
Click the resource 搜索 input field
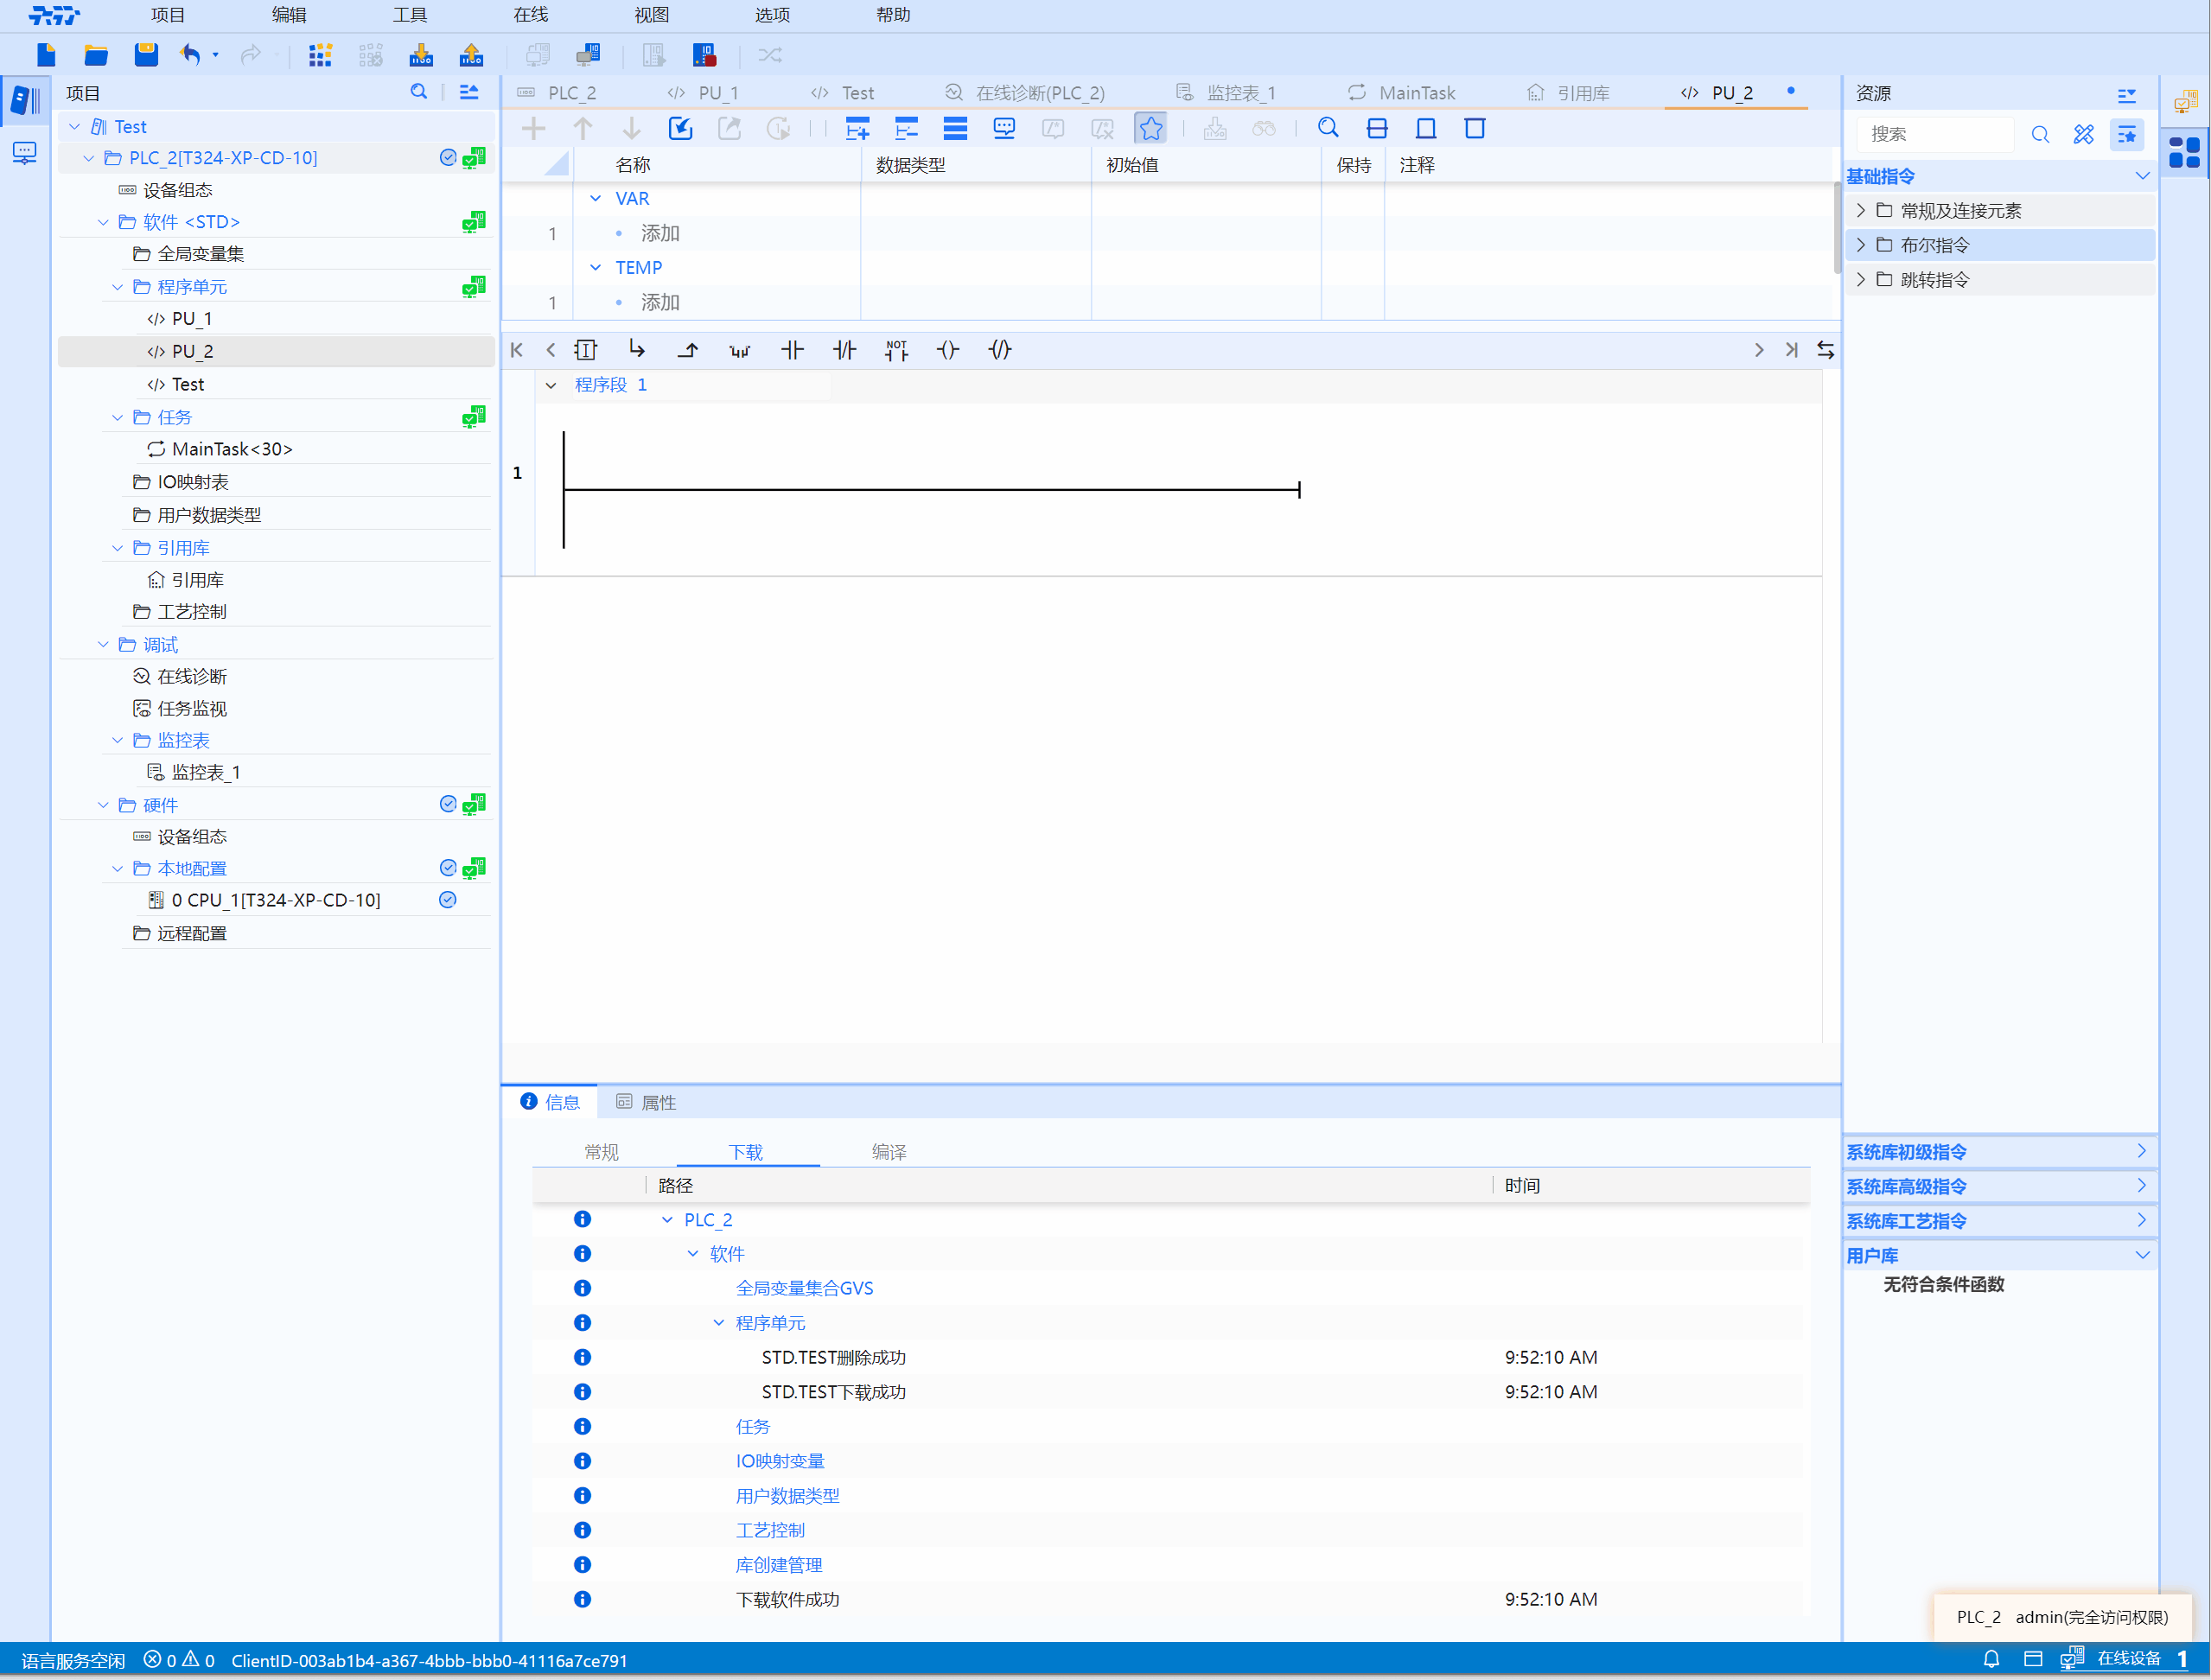[1935, 134]
